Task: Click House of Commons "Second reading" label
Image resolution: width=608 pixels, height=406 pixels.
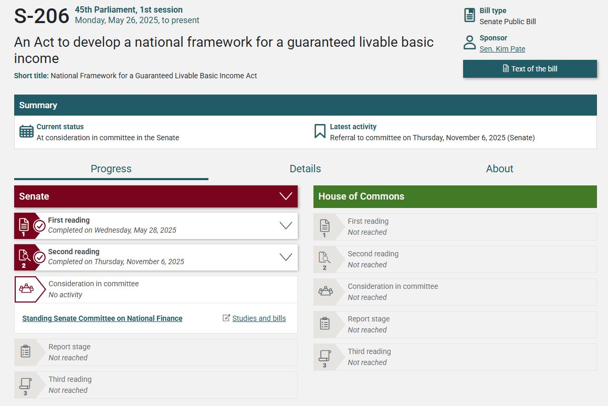Action: tap(373, 254)
